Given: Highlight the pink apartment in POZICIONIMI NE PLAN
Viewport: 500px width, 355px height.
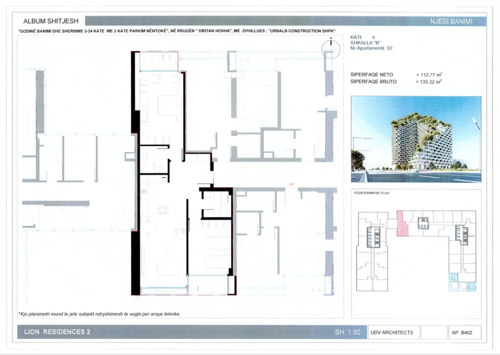Looking at the screenshot, I should click(403, 223).
